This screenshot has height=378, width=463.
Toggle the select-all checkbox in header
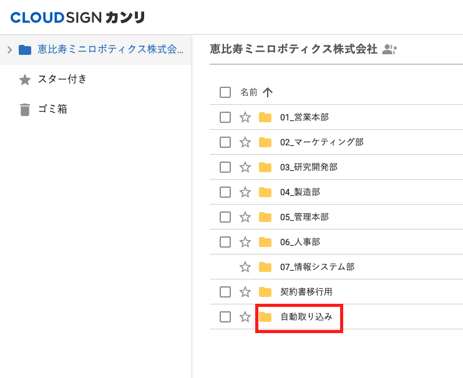click(x=225, y=92)
